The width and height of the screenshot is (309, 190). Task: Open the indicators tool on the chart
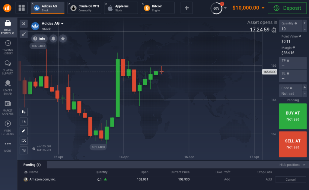[x=24, y=141]
